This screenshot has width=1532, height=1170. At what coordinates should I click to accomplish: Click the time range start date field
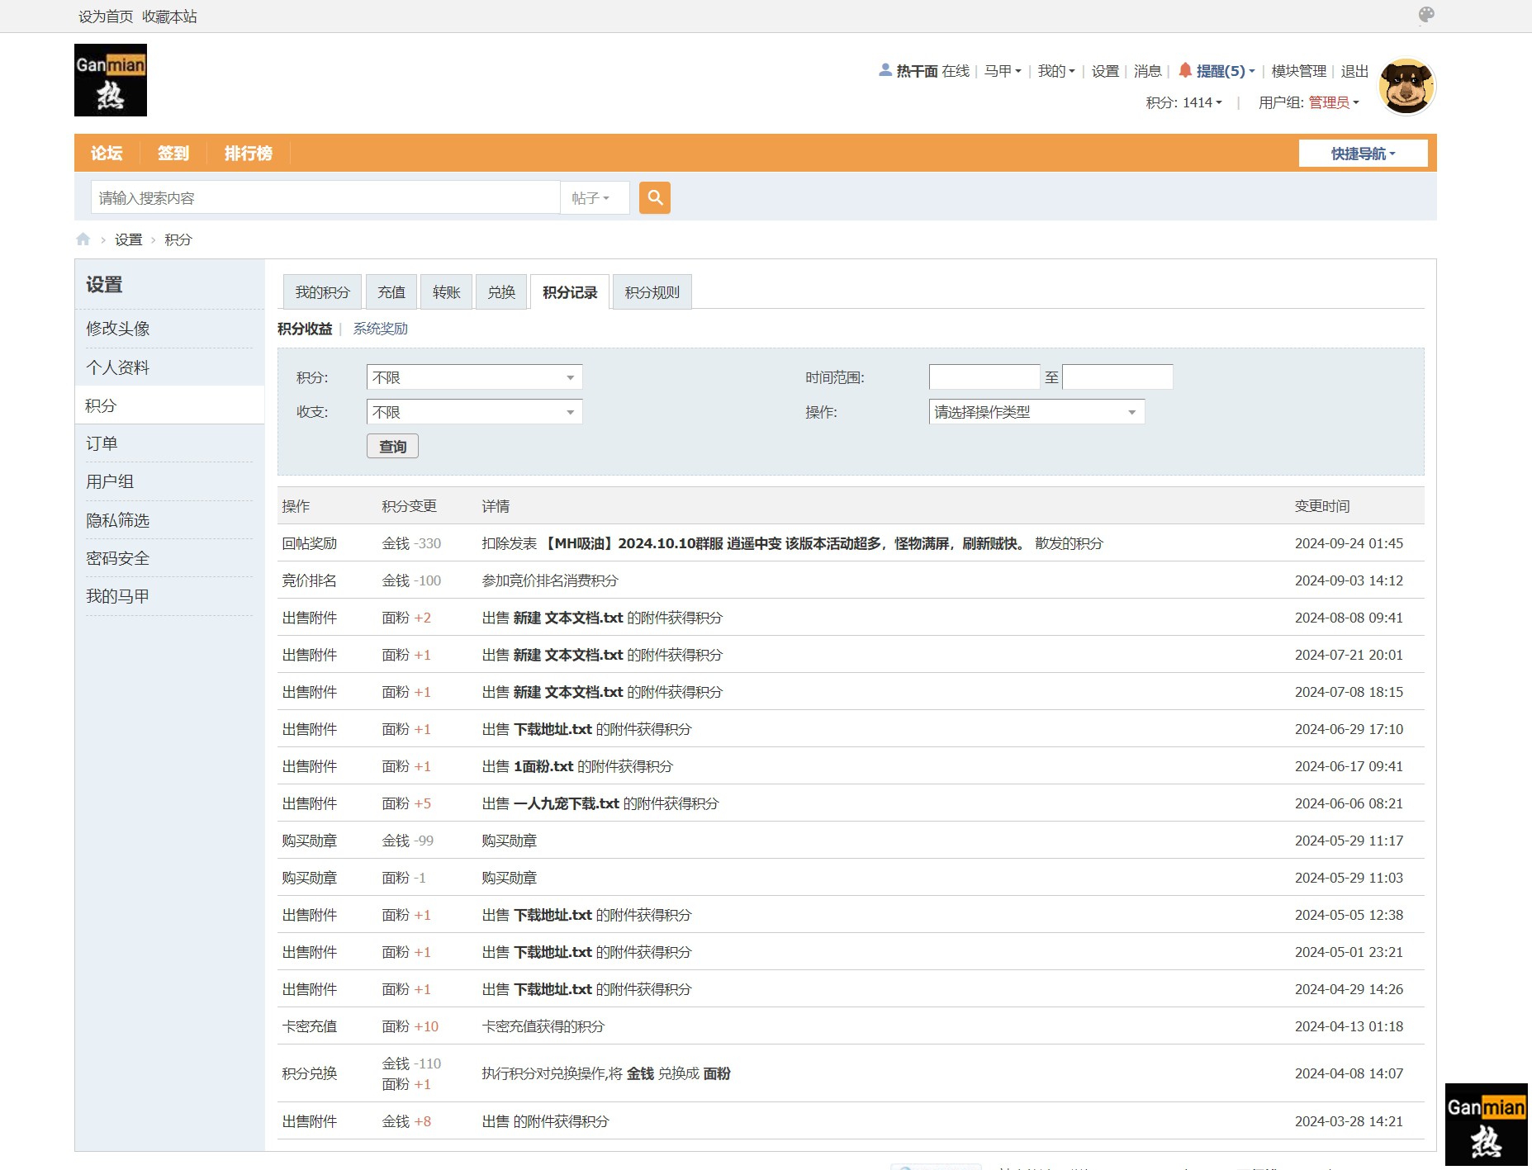pyautogui.click(x=984, y=377)
